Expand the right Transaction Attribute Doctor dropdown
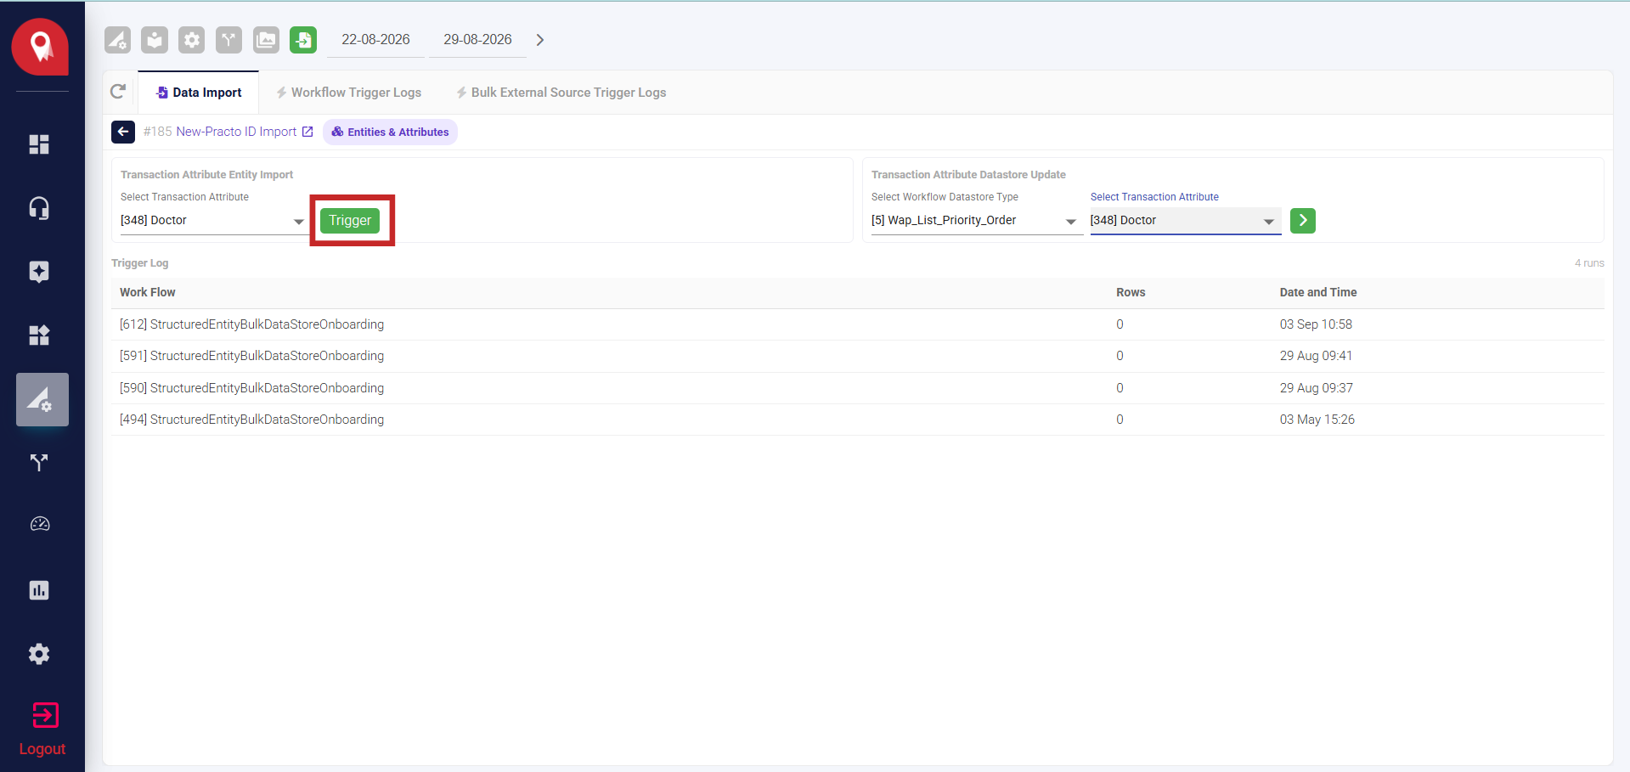The image size is (1630, 772). click(x=1185, y=221)
